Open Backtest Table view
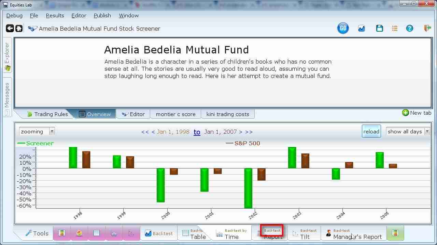Image resolution: width=437 pixels, height=245 pixels. (x=194, y=233)
